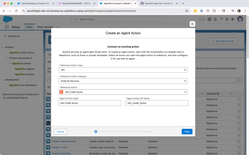This screenshot has height=155, width=249.
Task: Open row menu for Create a To Do
Action: [239, 147]
